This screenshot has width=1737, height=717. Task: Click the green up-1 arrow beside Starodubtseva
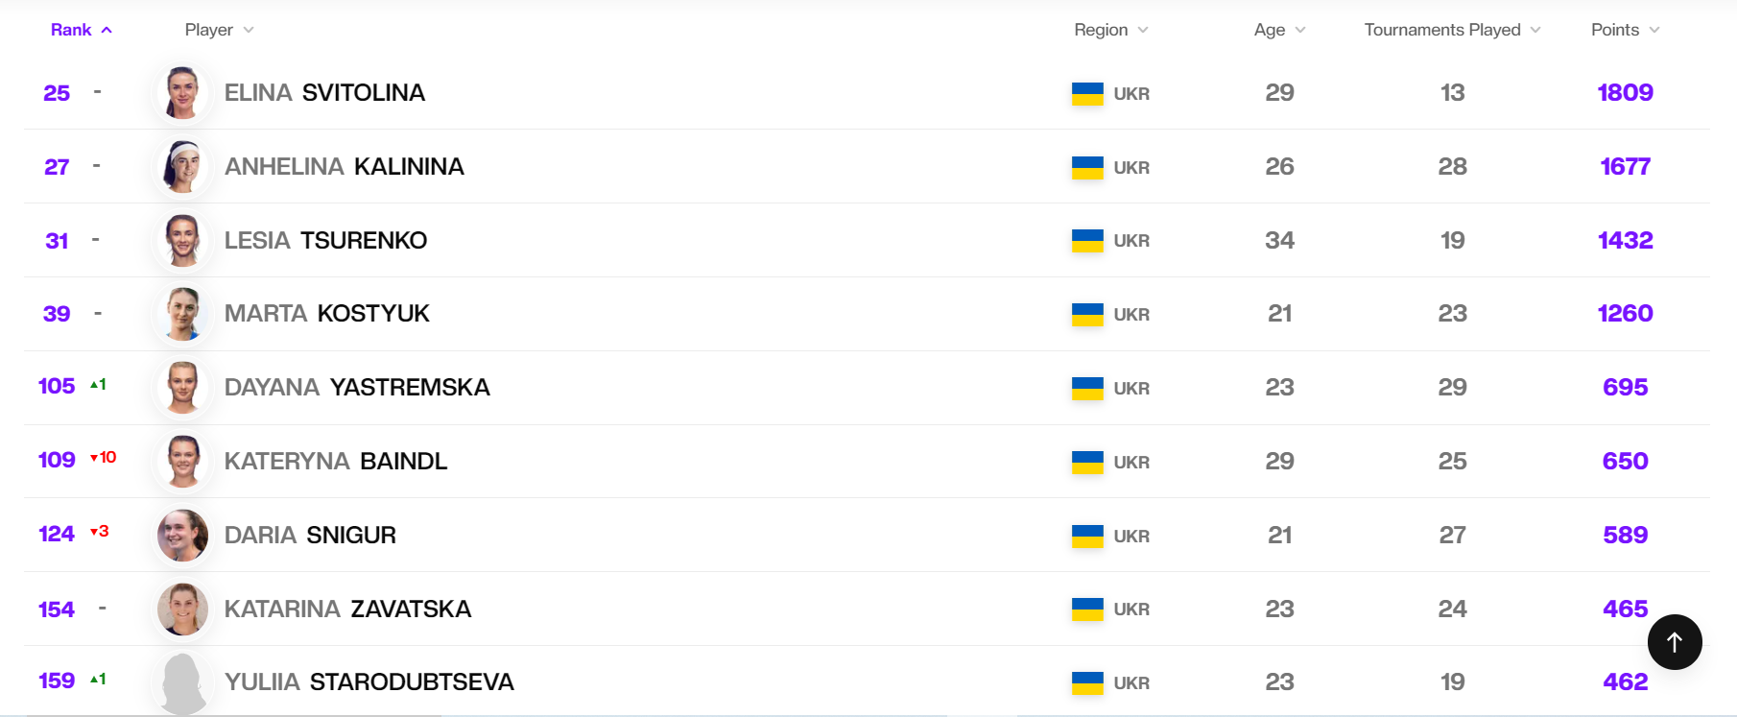96,679
